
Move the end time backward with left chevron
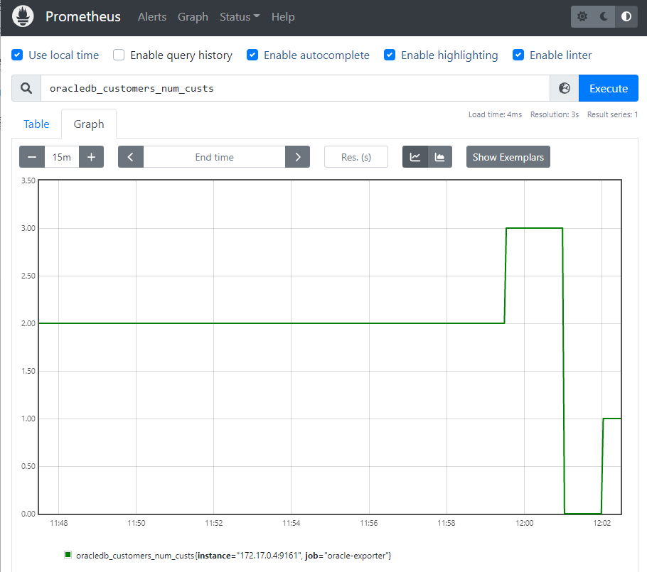[x=131, y=157]
